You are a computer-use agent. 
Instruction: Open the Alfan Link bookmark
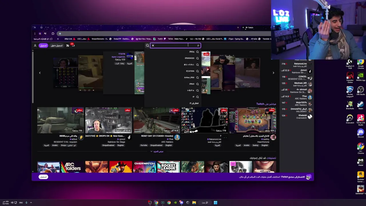pos(70,39)
